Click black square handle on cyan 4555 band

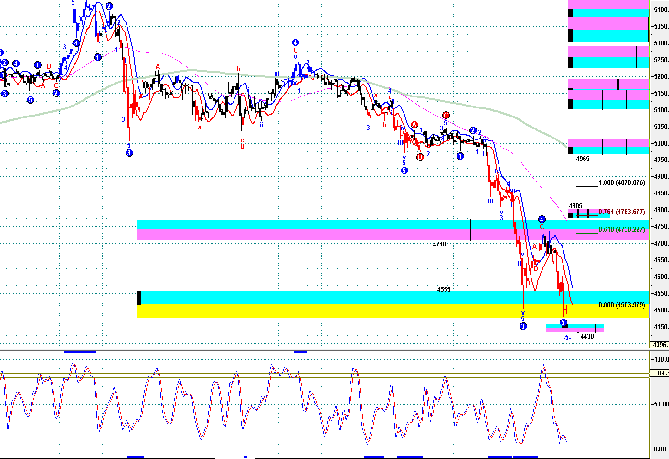139,298
